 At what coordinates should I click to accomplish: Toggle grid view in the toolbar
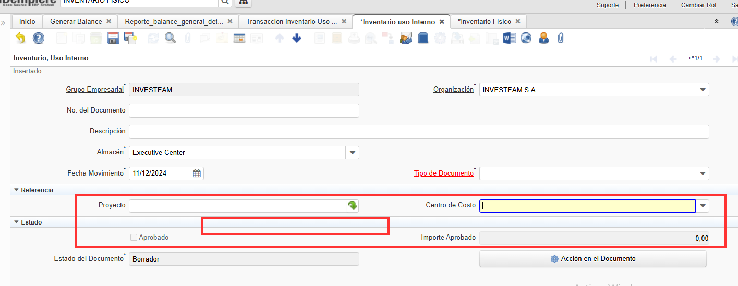[239, 38]
